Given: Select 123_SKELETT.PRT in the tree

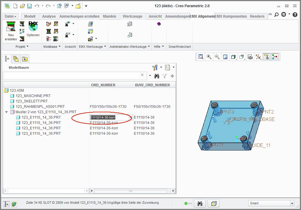Looking at the screenshot, I should pos(31,101).
